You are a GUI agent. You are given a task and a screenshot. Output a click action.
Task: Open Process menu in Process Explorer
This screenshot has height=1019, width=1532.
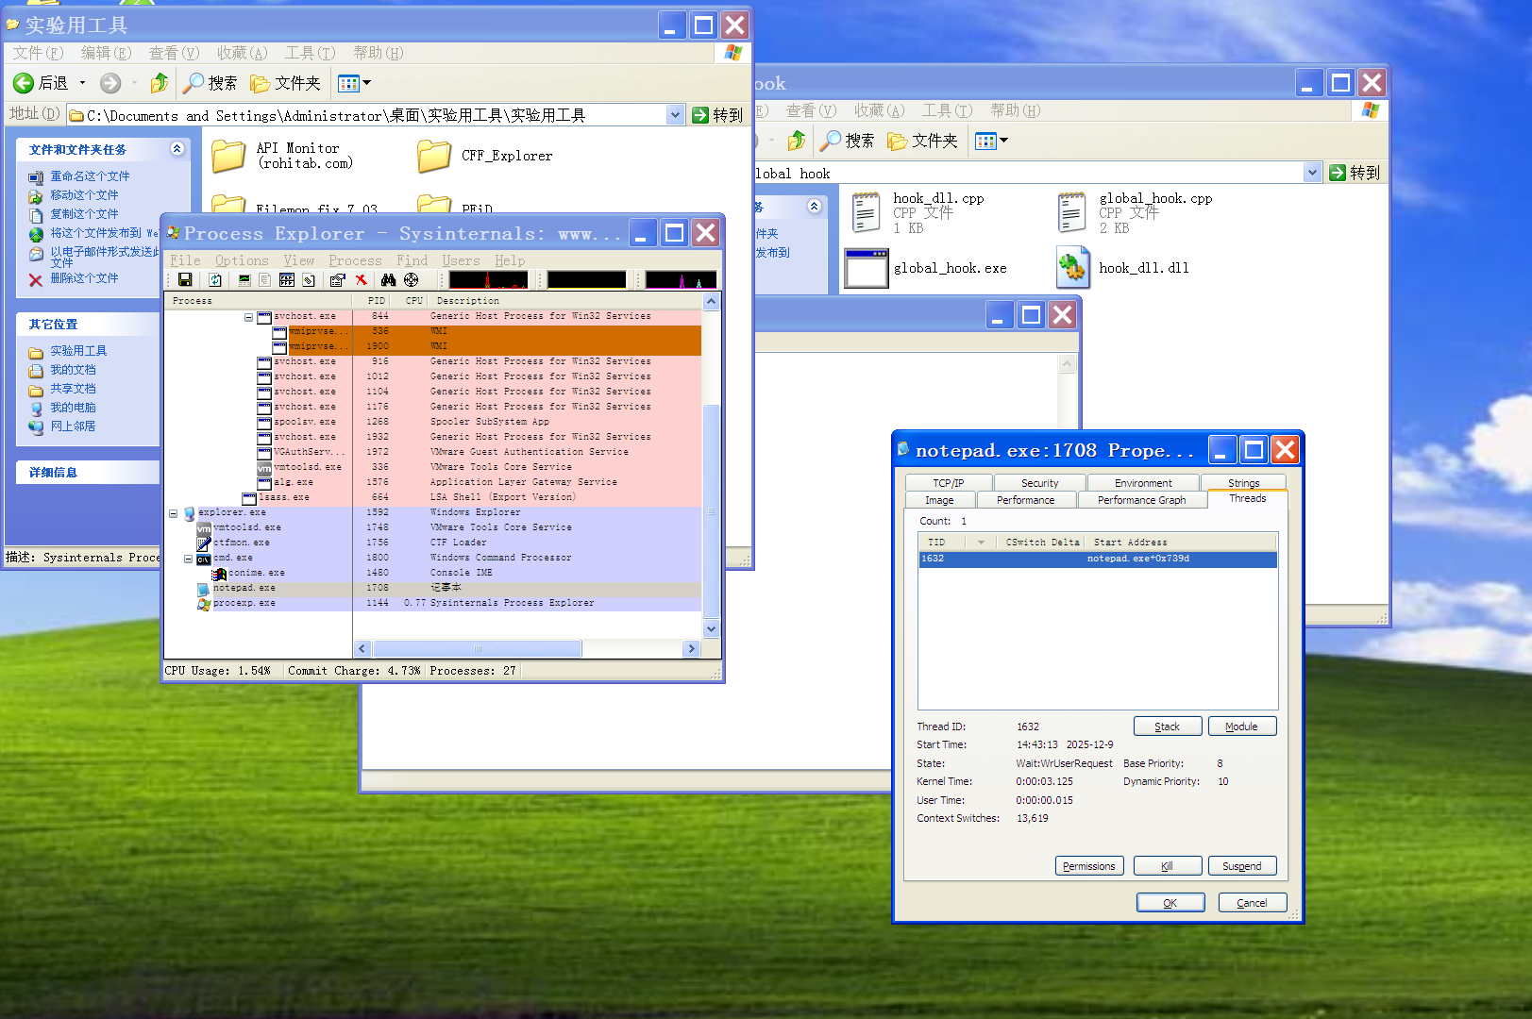355,260
